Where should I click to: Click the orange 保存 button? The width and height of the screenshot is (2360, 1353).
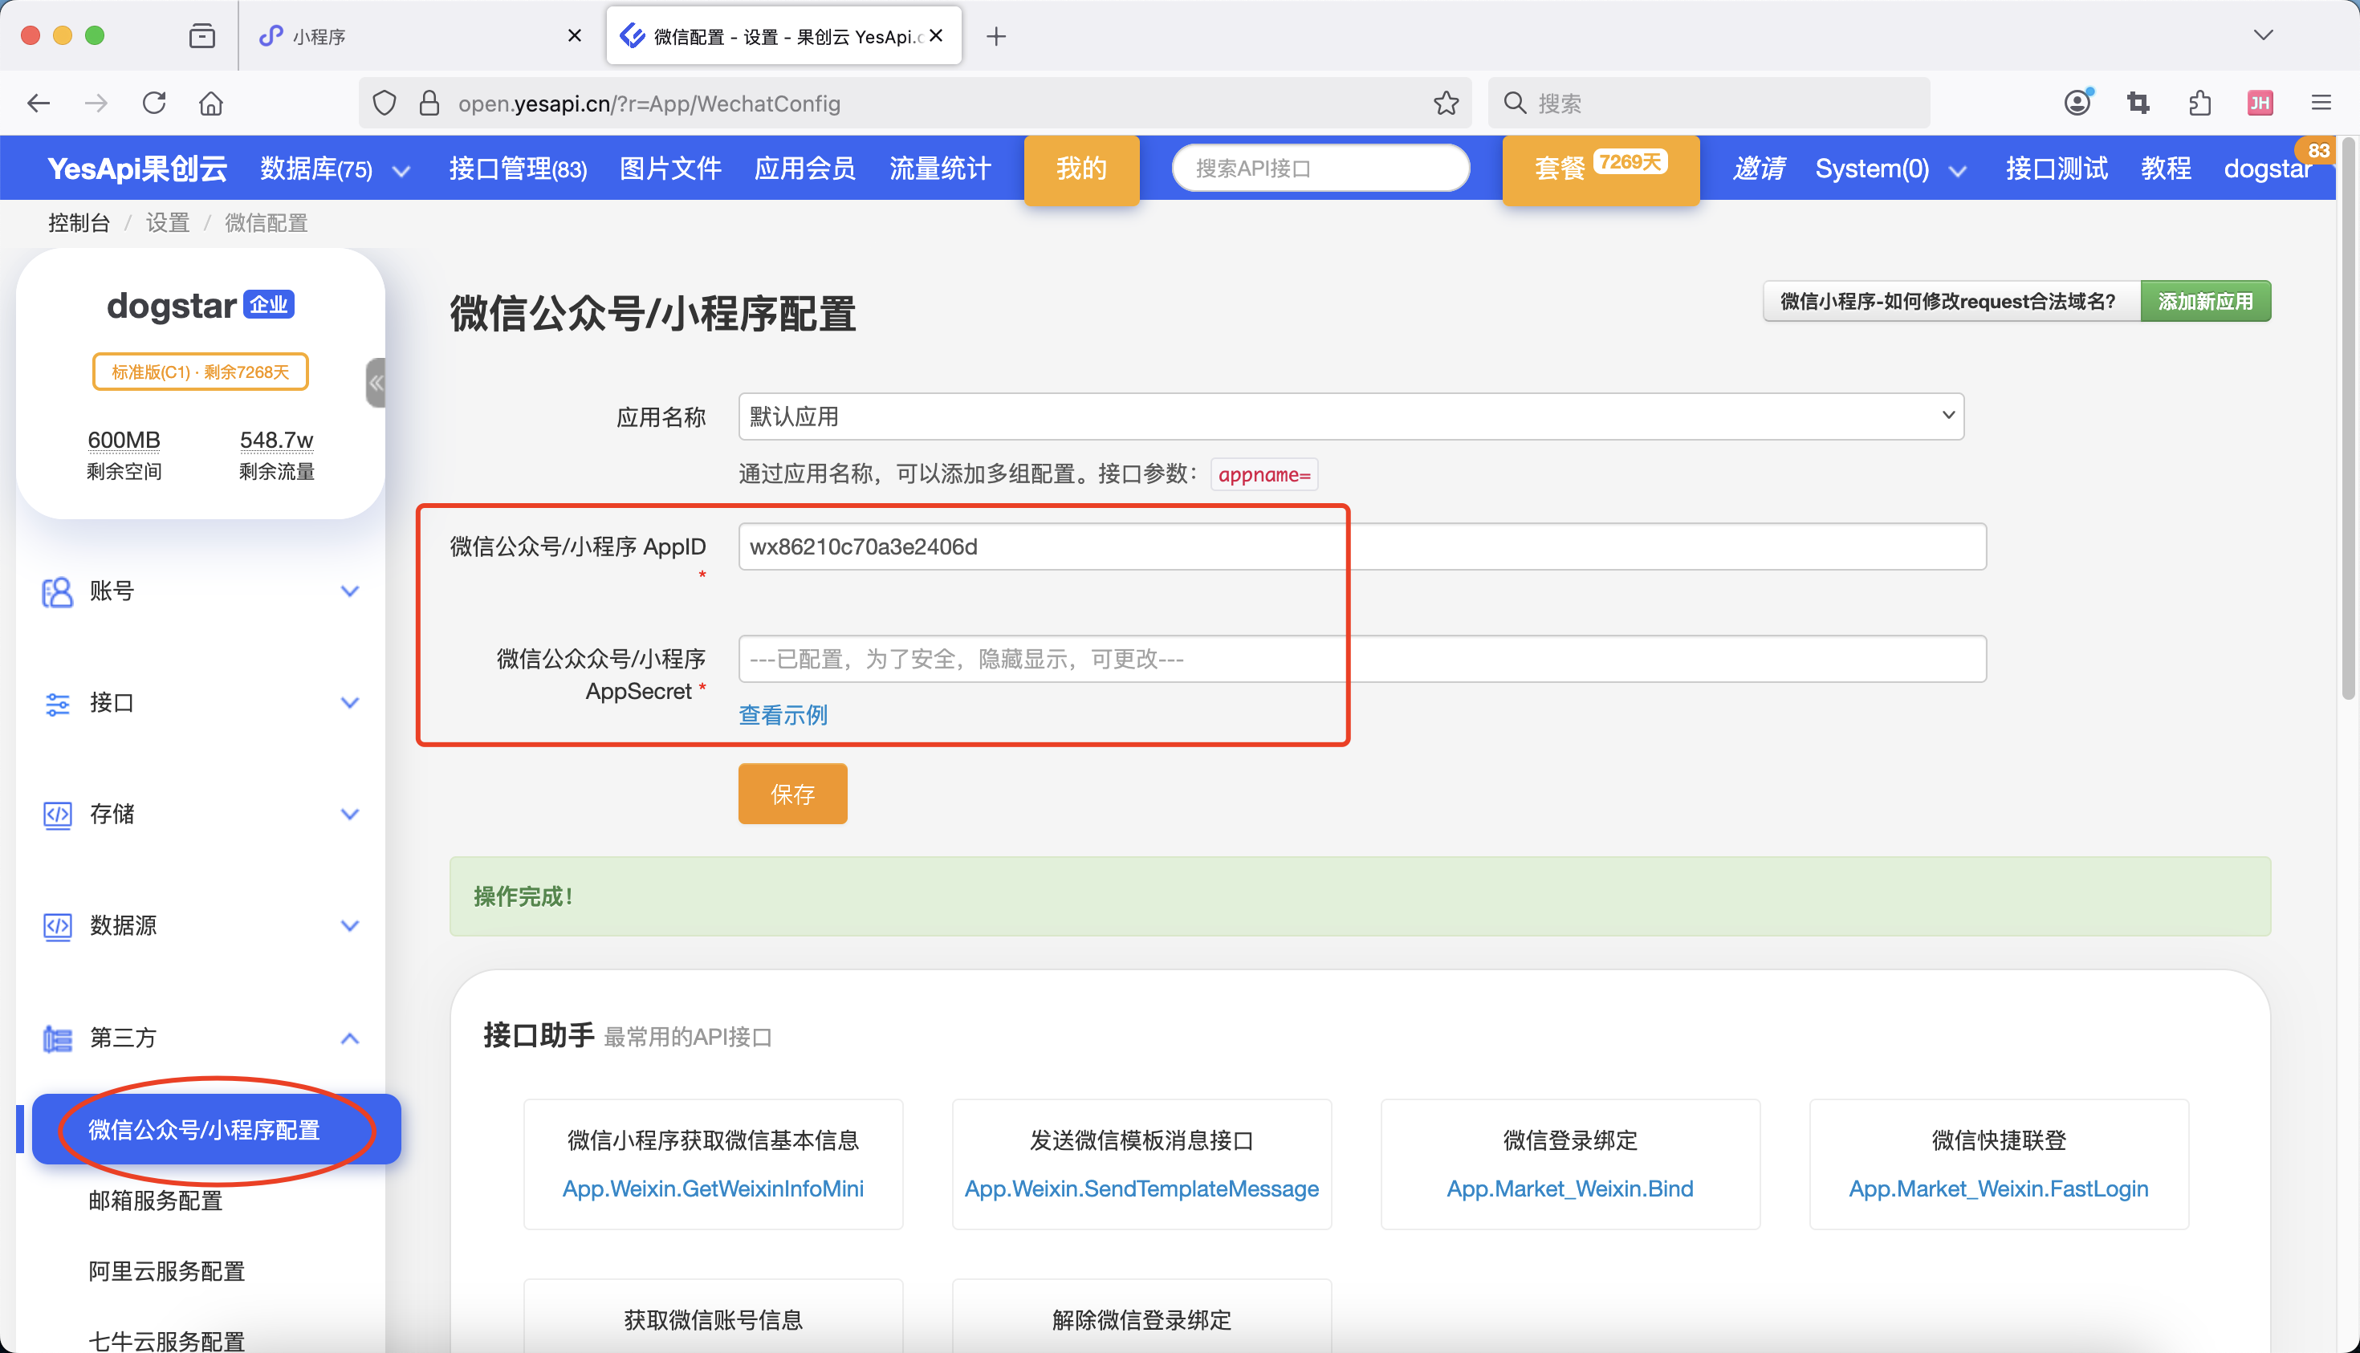pyautogui.click(x=792, y=794)
